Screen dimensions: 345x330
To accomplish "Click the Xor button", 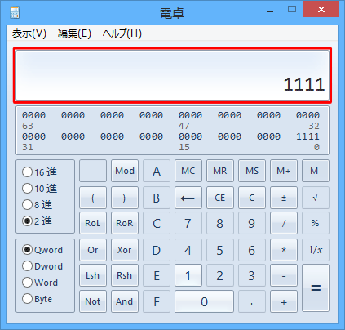I will click(125, 250).
